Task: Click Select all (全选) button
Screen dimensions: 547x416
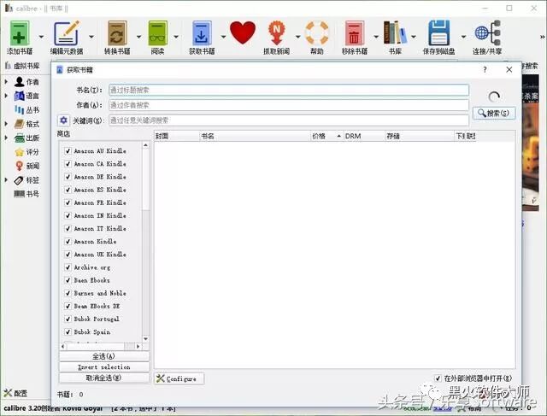Action: (104, 356)
